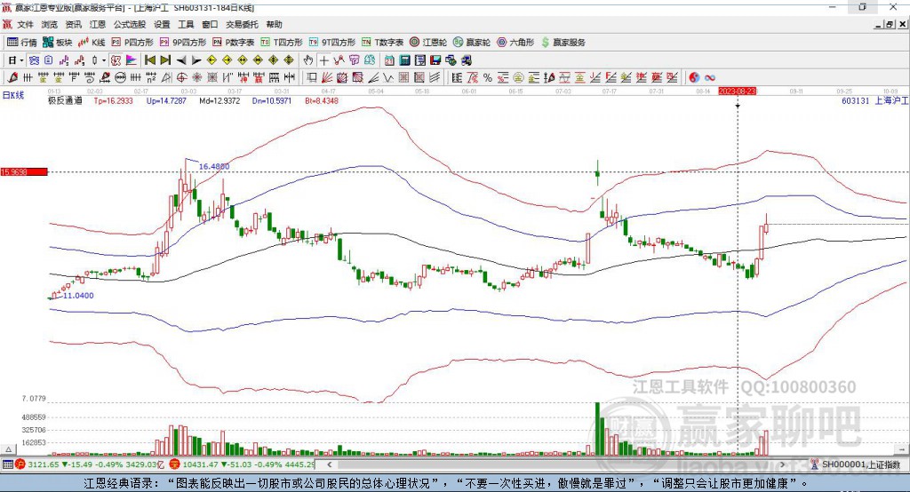Open the P四方形 tool
910x492 pixels.
[x=132, y=43]
